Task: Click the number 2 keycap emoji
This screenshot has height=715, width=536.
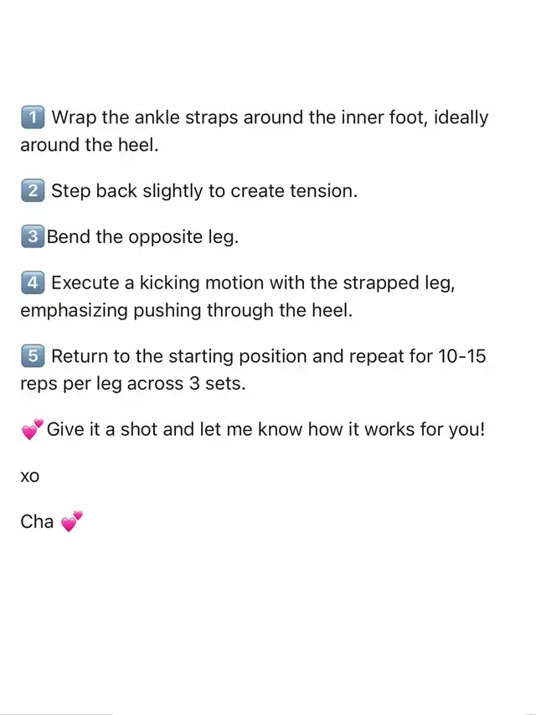Action: point(32,190)
